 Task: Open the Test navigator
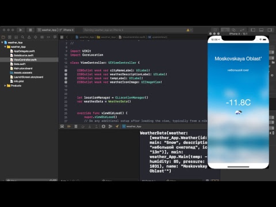pos(36,37)
